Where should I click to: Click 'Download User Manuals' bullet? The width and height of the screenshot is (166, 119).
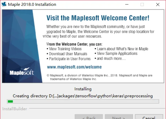coord(67,54)
